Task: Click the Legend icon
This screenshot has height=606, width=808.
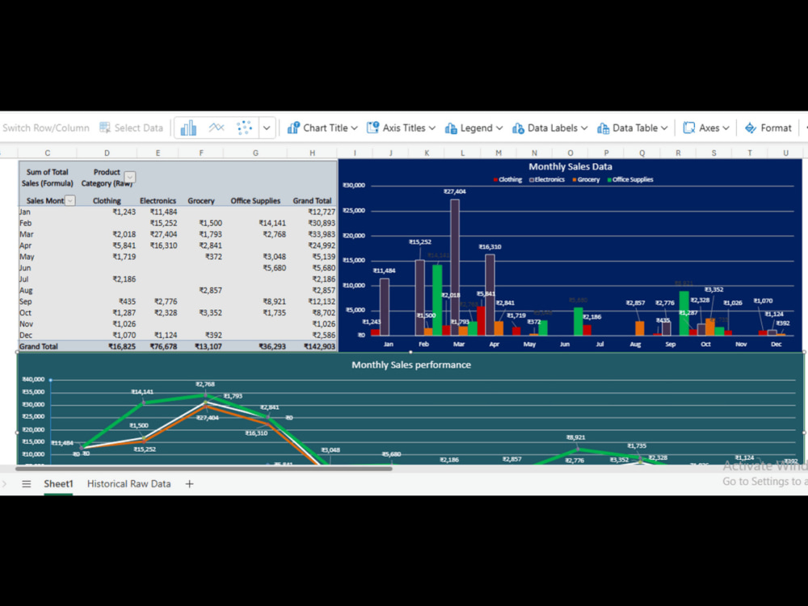Action: click(451, 128)
